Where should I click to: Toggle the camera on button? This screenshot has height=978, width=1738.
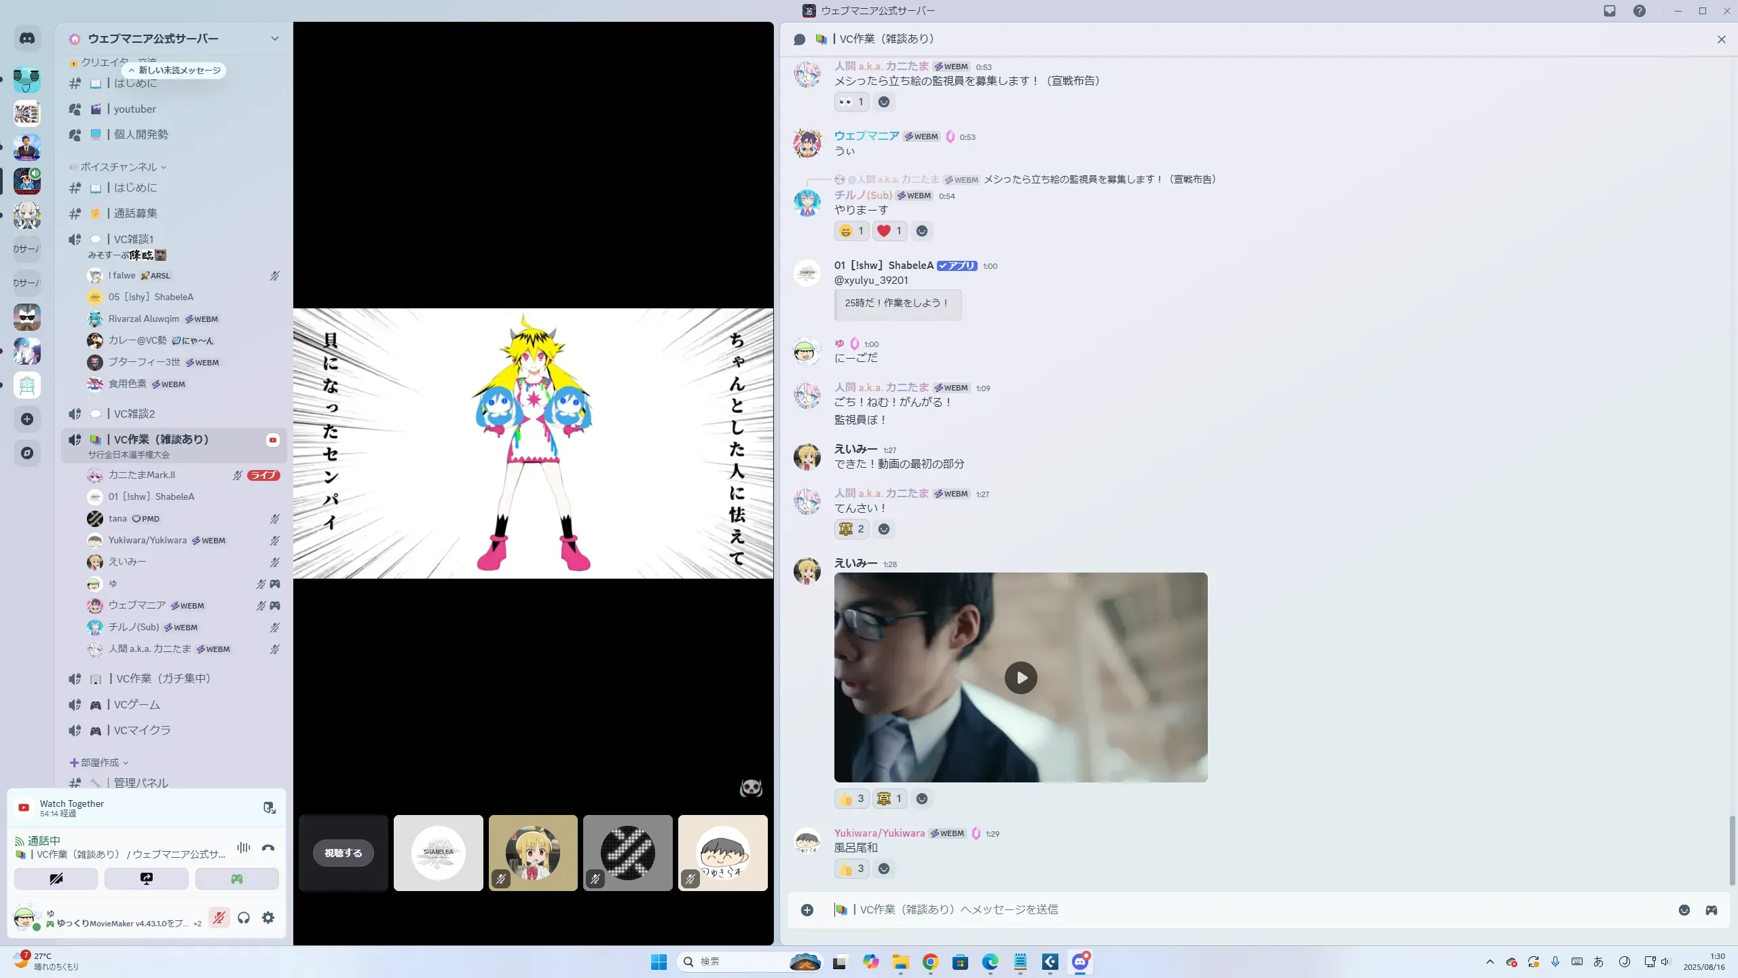pyautogui.click(x=56, y=879)
